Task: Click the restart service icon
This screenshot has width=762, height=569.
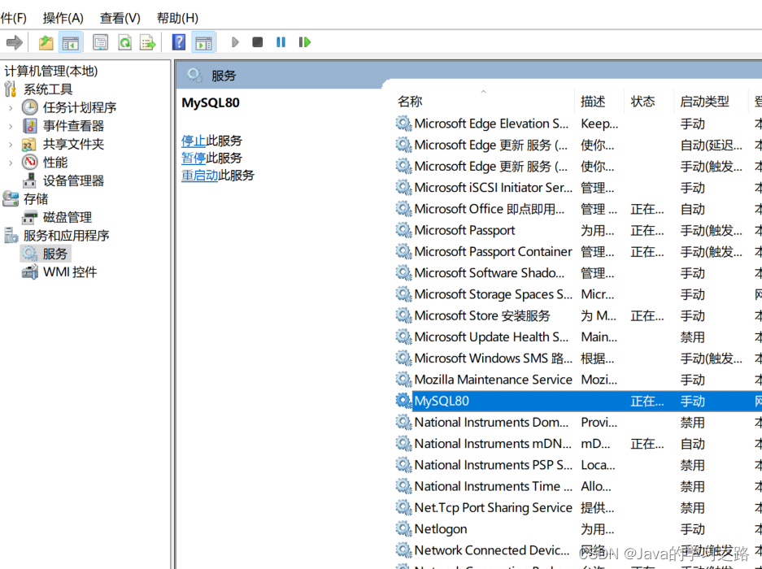Action: pyautogui.click(x=305, y=42)
